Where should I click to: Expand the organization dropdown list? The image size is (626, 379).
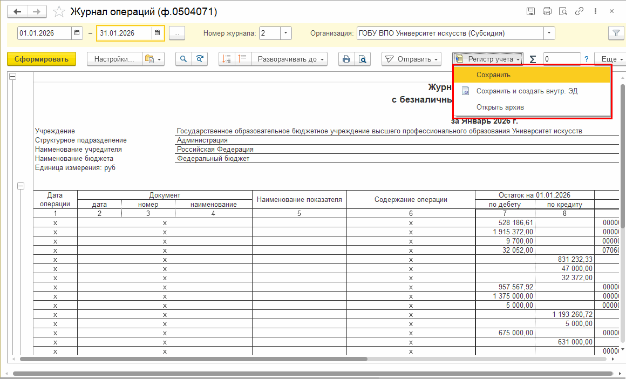[549, 33]
